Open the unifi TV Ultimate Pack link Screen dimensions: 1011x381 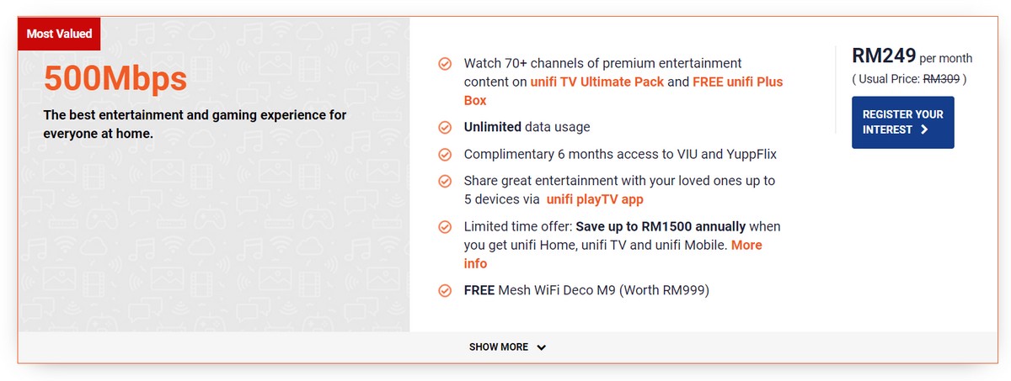click(597, 82)
